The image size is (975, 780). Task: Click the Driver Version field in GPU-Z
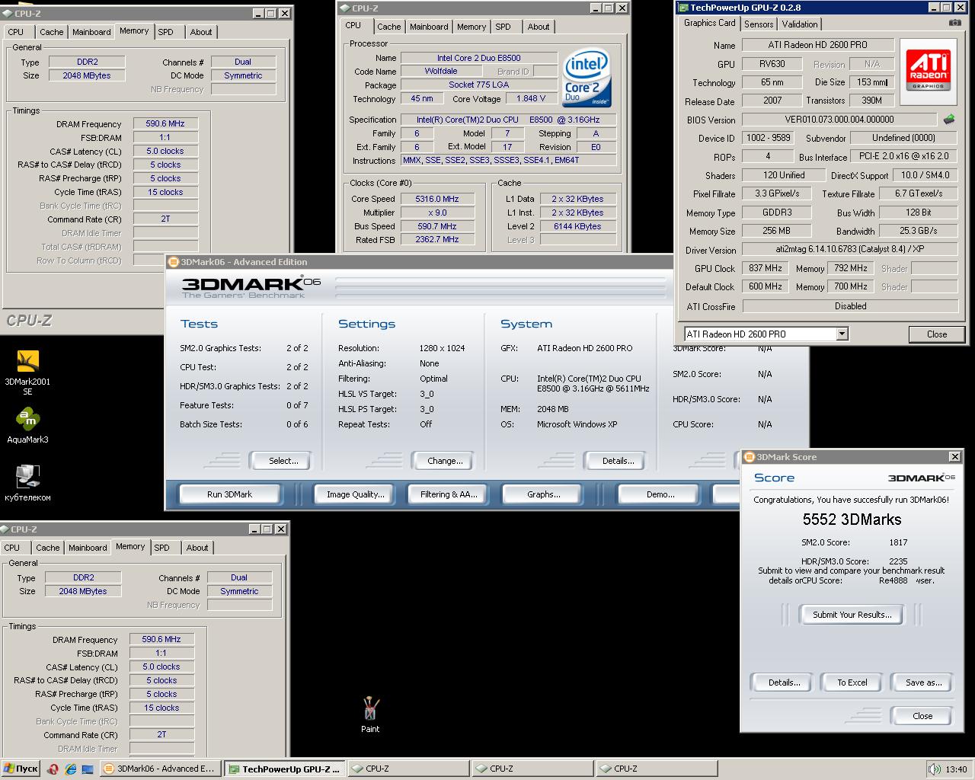[850, 249]
